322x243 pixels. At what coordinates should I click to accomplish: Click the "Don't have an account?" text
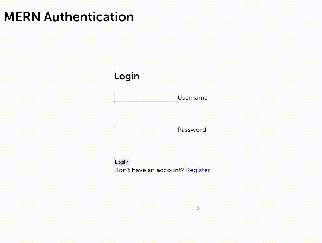[x=149, y=170]
